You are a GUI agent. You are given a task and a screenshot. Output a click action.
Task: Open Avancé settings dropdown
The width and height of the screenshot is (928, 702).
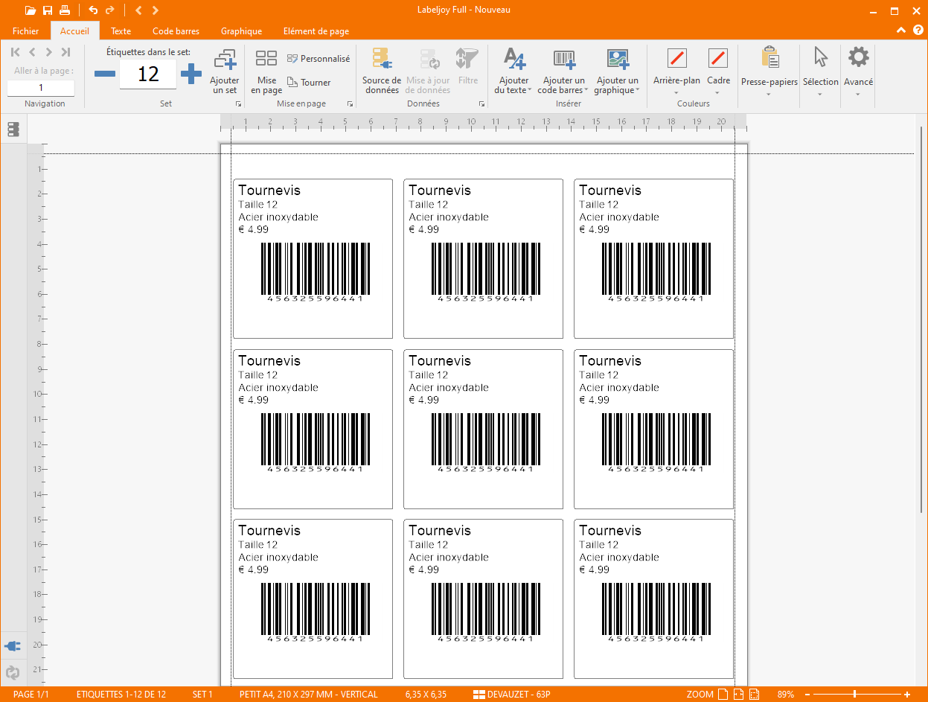click(858, 72)
